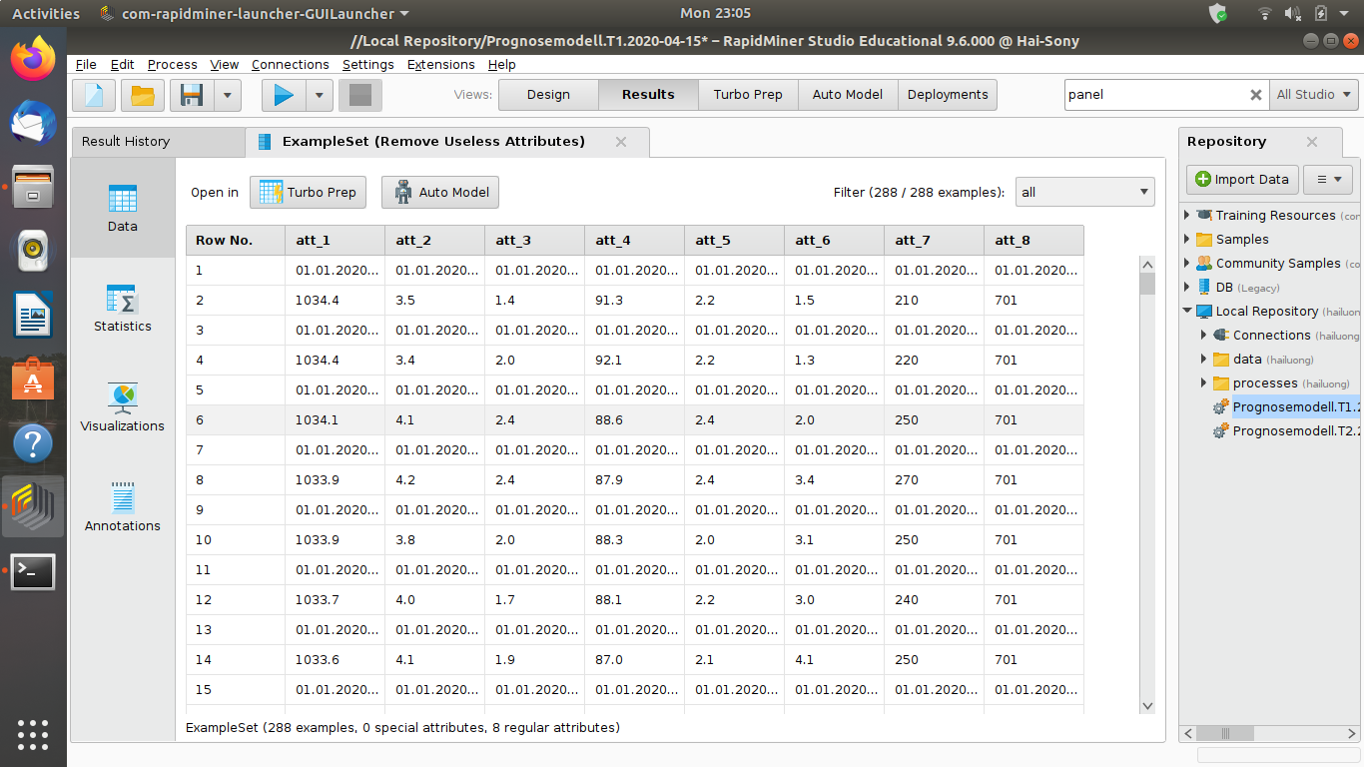Click the Import Data button
1364x767 pixels.
coord(1243,180)
